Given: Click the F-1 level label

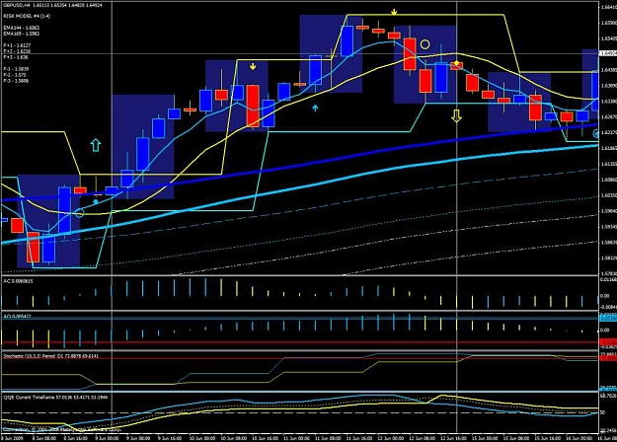Looking at the screenshot, I should [16, 69].
